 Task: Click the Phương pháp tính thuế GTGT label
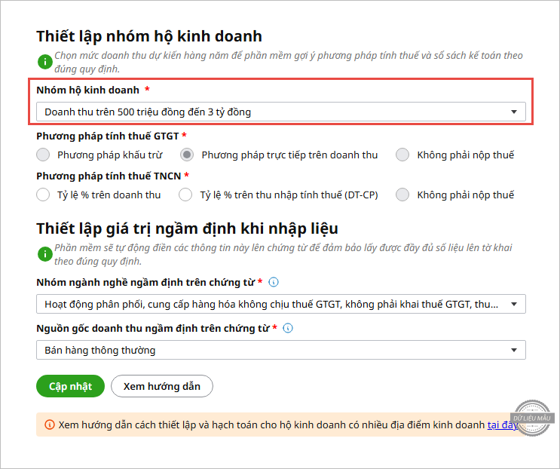coord(108,136)
